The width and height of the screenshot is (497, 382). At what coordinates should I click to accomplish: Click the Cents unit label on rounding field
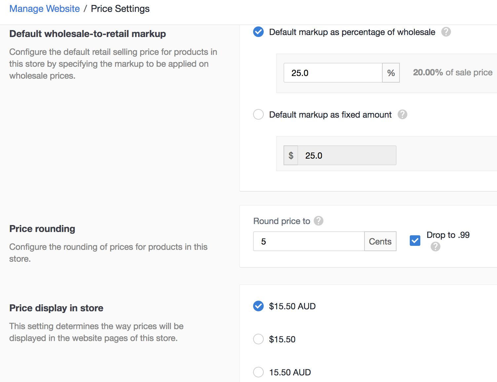(x=380, y=242)
